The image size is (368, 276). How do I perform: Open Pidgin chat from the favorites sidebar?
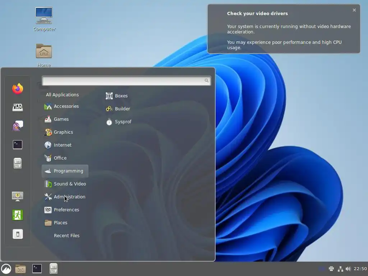click(18, 126)
